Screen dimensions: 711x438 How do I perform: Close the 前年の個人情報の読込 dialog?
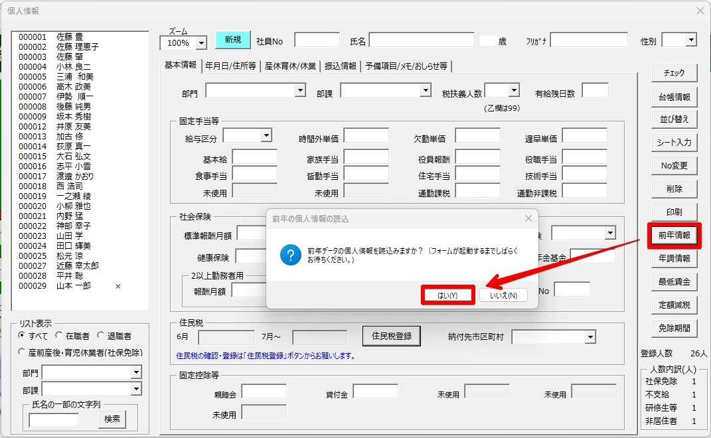pyautogui.click(x=528, y=218)
